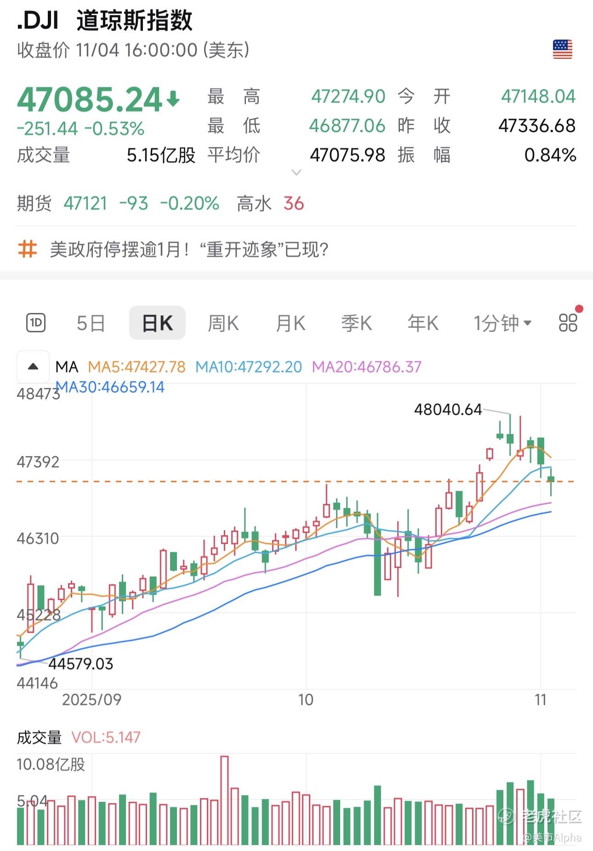
Task: Tap the 成交量 value 5.15亿股
Action: coord(161,155)
